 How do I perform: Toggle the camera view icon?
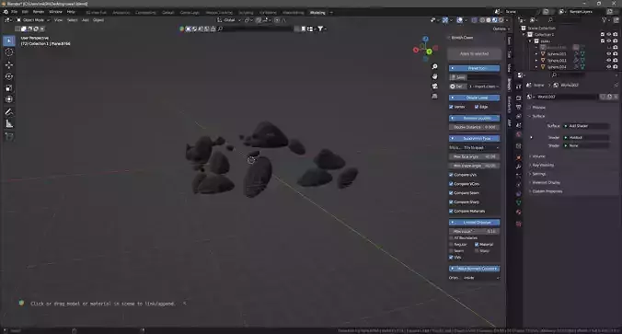pos(435,86)
